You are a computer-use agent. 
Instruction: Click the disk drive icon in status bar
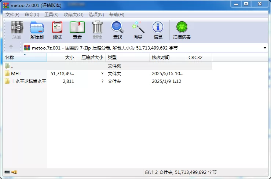click(7, 172)
